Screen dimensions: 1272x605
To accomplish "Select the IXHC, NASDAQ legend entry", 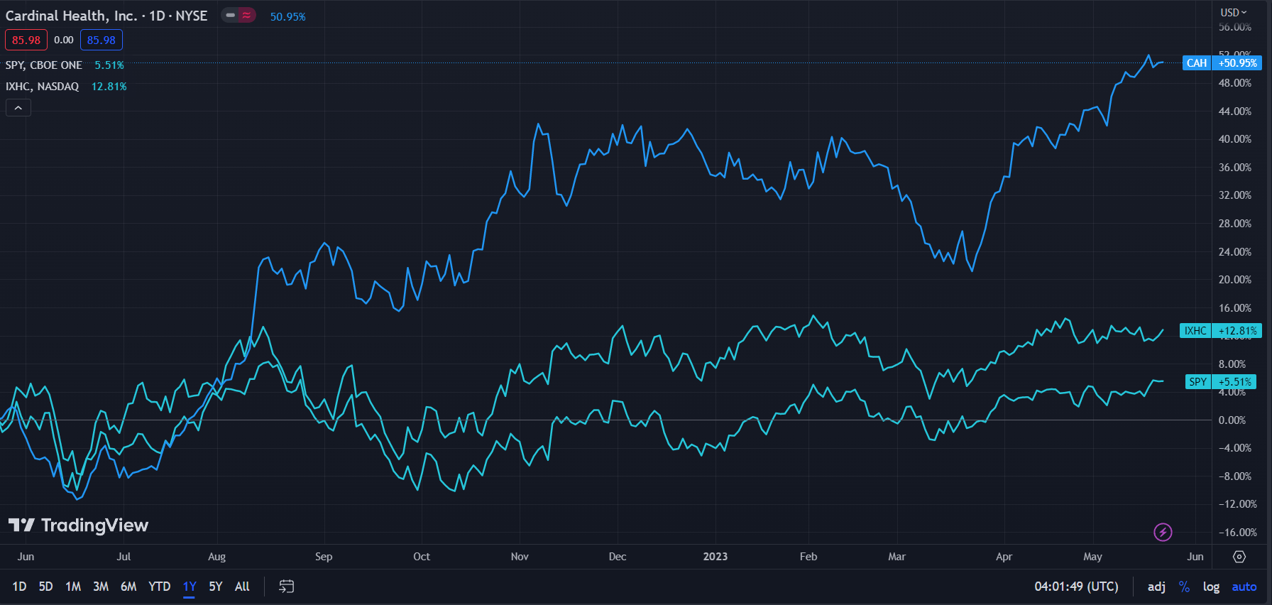I will 43,87.
